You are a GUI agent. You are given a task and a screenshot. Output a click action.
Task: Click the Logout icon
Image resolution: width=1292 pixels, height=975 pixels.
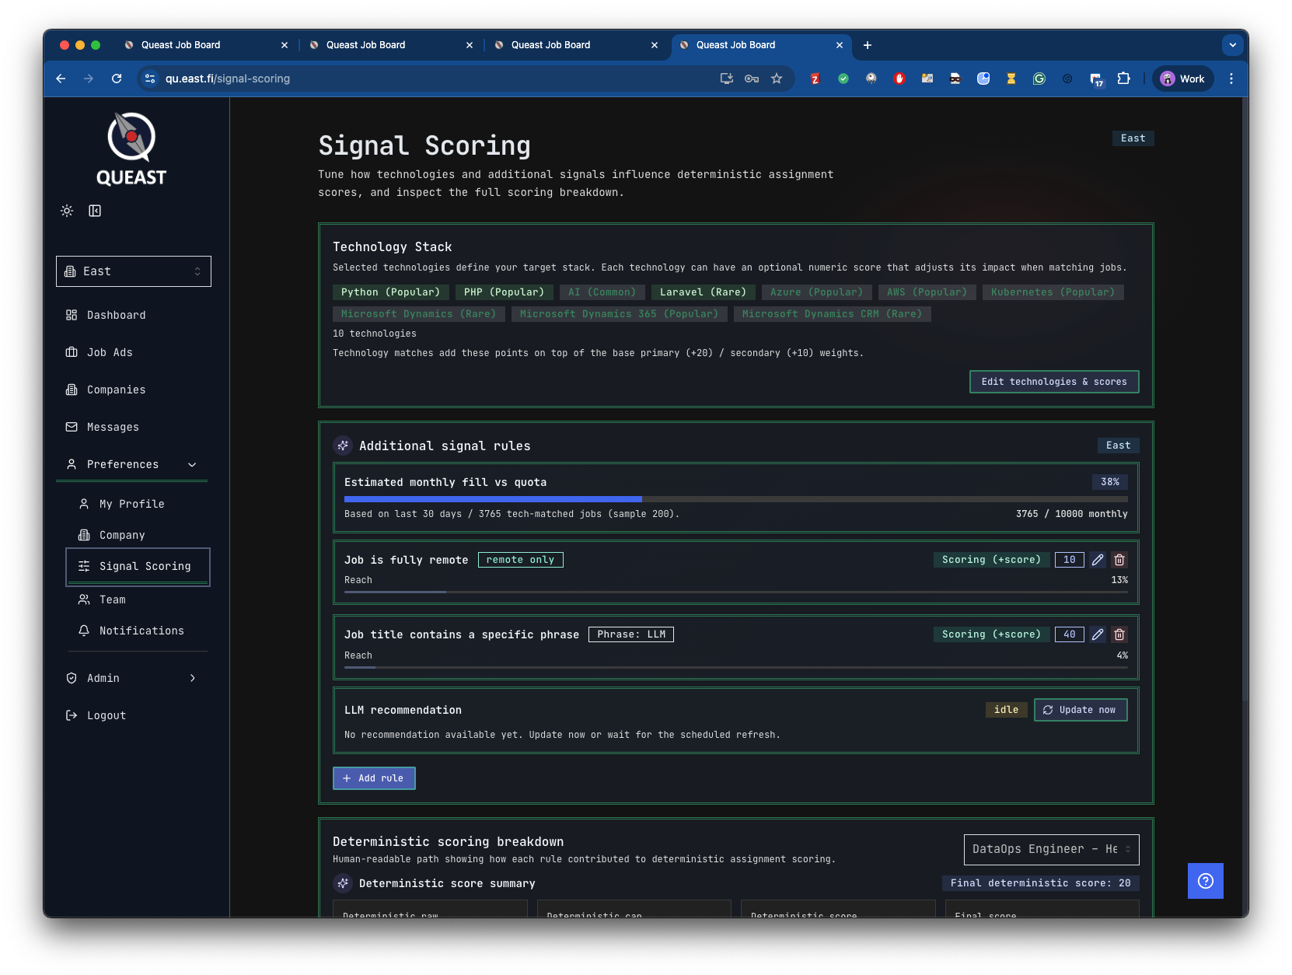point(71,715)
